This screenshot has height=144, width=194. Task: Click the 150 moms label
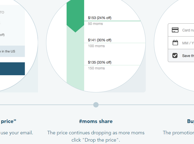[x=96, y=68]
